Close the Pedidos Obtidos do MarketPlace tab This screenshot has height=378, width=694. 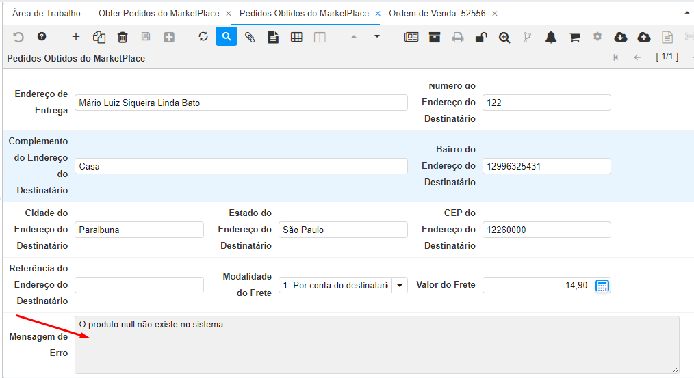coord(378,14)
